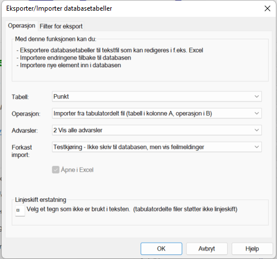Viewport: 277px width, 259px height.
Task: Select the Tabell field showing Punkt
Action: coord(157,96)
